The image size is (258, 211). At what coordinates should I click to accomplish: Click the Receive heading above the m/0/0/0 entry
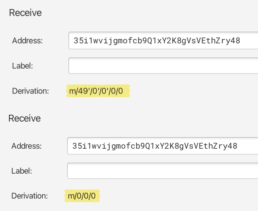[x=25, y=118]
